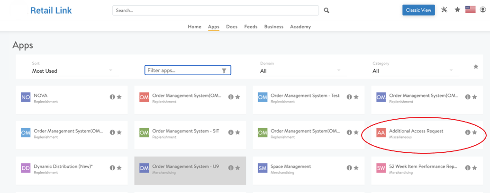The image size is (490, 193).
Task: Click the US flag language icon
Action: pos(470,9)
